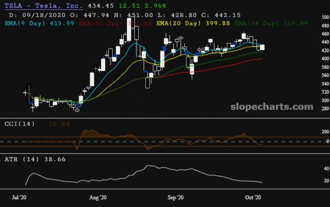Open the TSLA - Tesla, Inc. title link
The height and width of the screenshot is (207, 330).
(x=43, y=6)
